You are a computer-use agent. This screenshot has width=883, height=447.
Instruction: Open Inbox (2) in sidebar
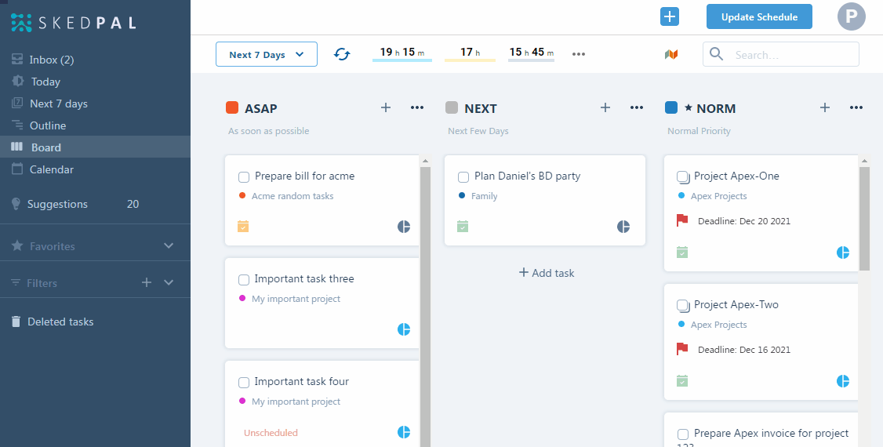[x=95, y=60]
